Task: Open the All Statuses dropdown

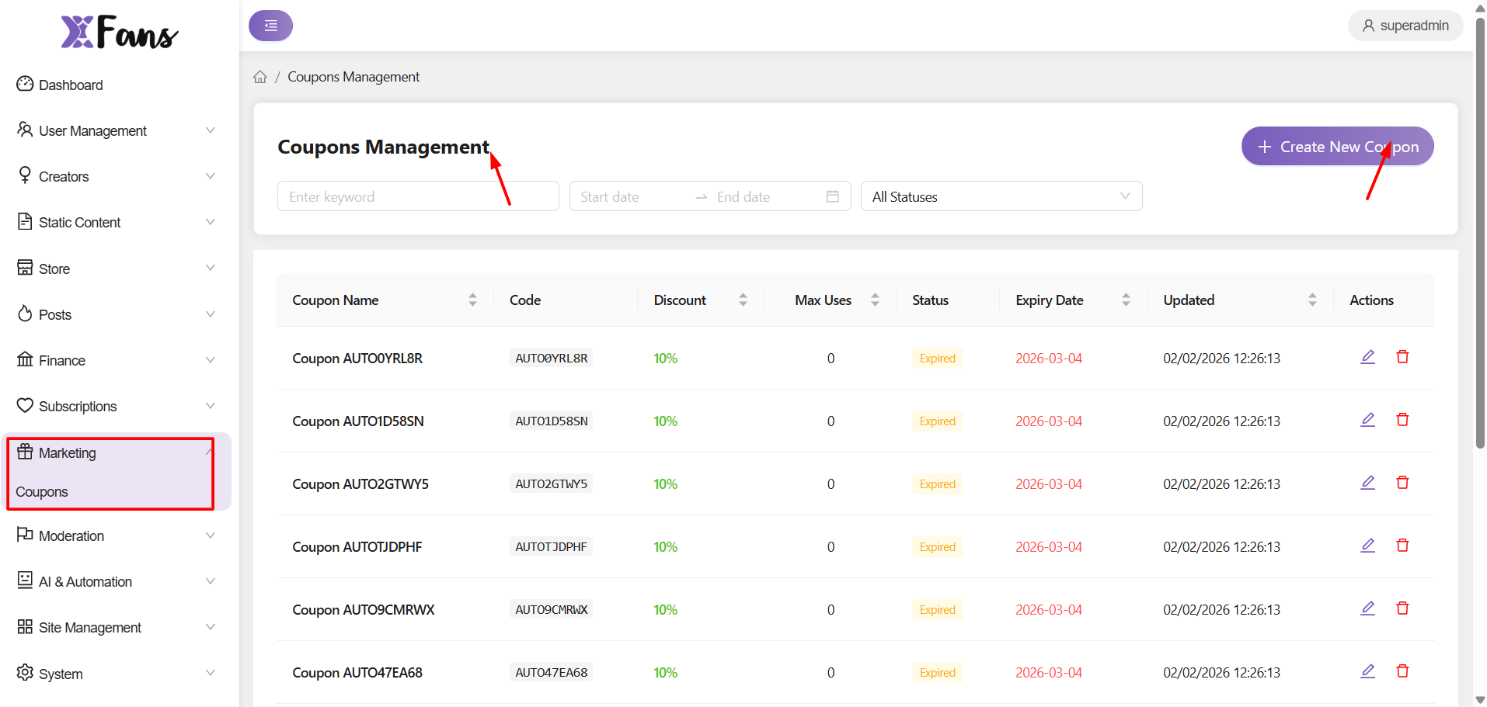Action: coord(1001,196)
